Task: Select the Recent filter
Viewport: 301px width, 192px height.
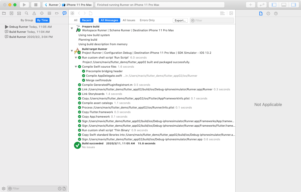Action: click(x=87, y=20)
